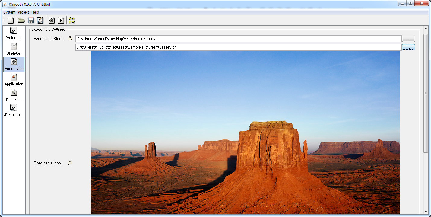Open the JVM Configuration section

pos(14,111)
